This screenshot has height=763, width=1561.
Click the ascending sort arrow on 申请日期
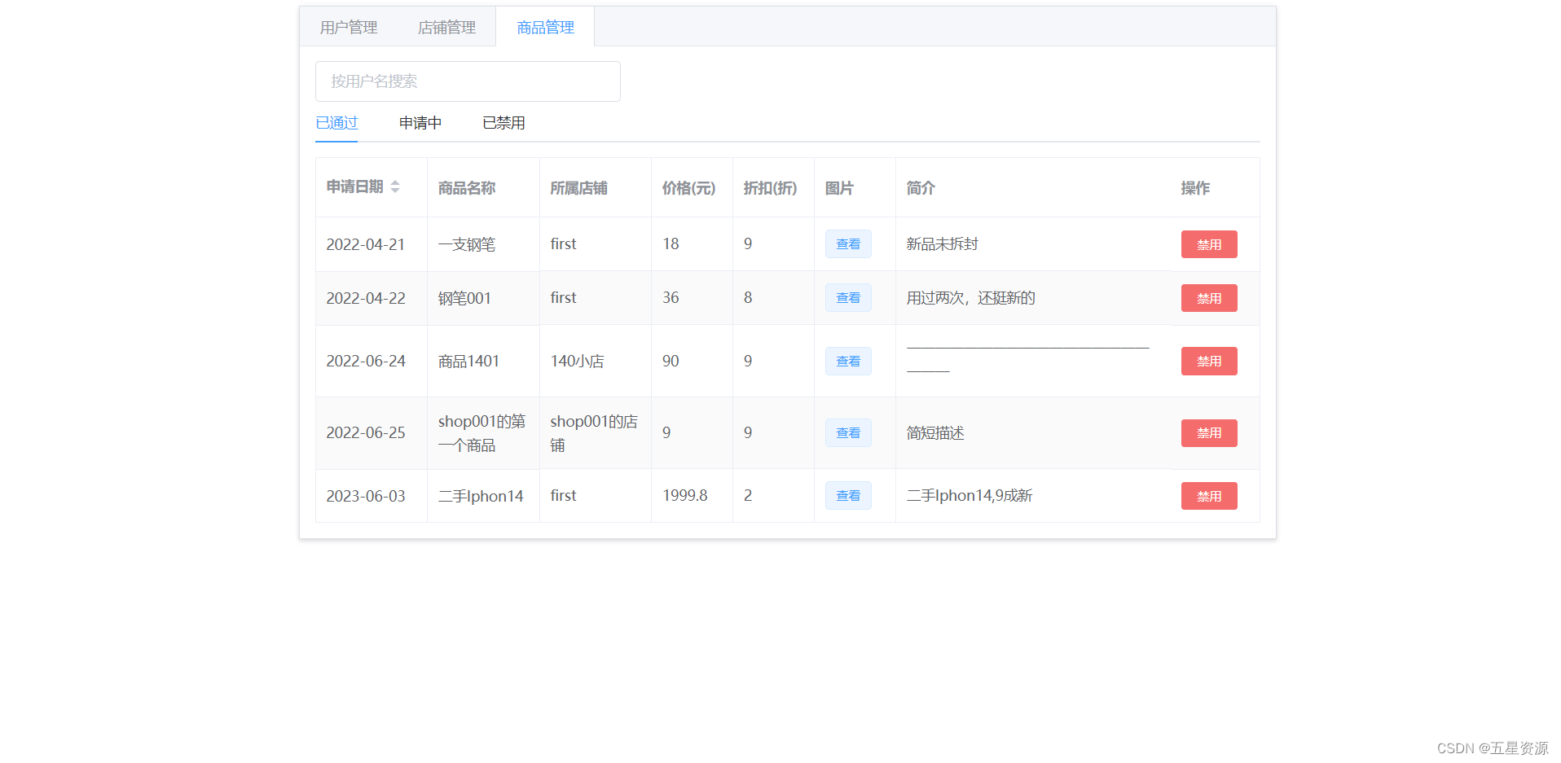(395, 183)
